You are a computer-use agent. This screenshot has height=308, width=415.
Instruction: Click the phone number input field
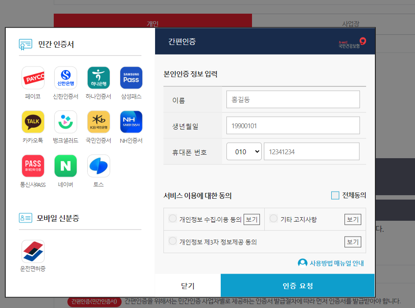coord(311,152)
